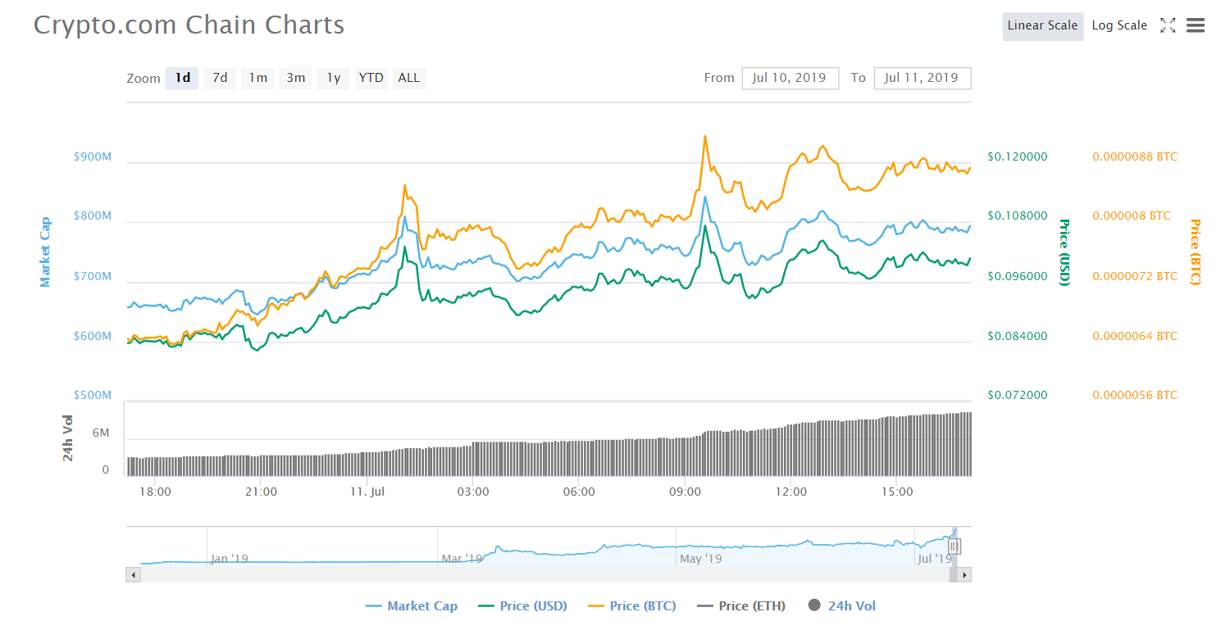This screenshot has height=621, width=1230.
Task: Open the chart hamburger context menu
Action: (1196, 25)
